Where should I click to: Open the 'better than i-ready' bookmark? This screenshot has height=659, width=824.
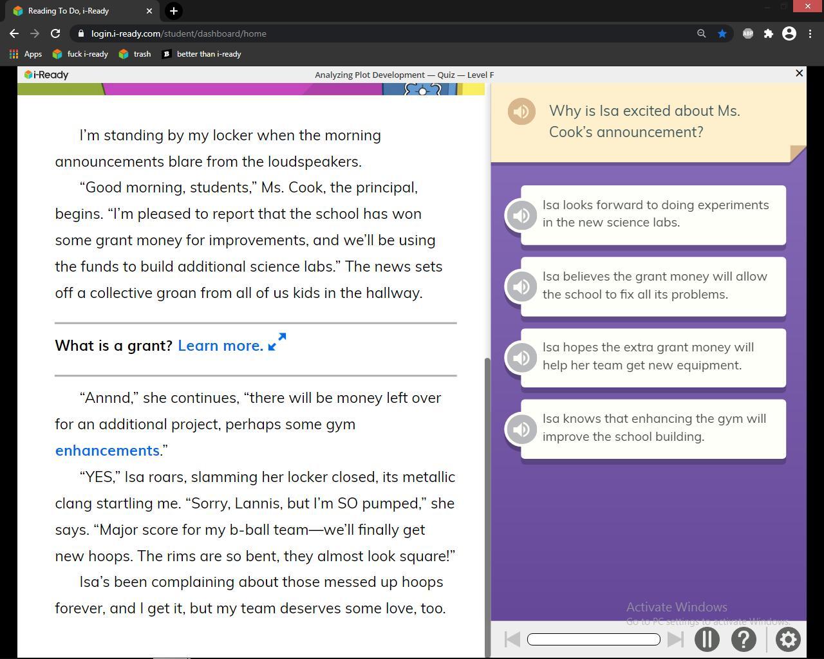pyautogui.click(x=201, y=54)
